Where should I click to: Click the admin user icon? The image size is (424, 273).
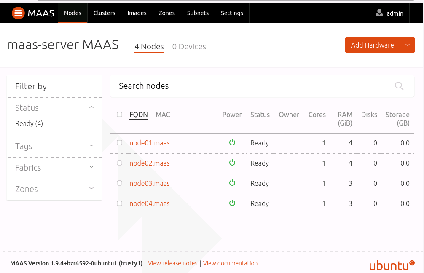pos(379,13)
